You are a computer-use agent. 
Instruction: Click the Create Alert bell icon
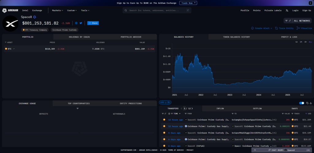(x=252, y=28)
